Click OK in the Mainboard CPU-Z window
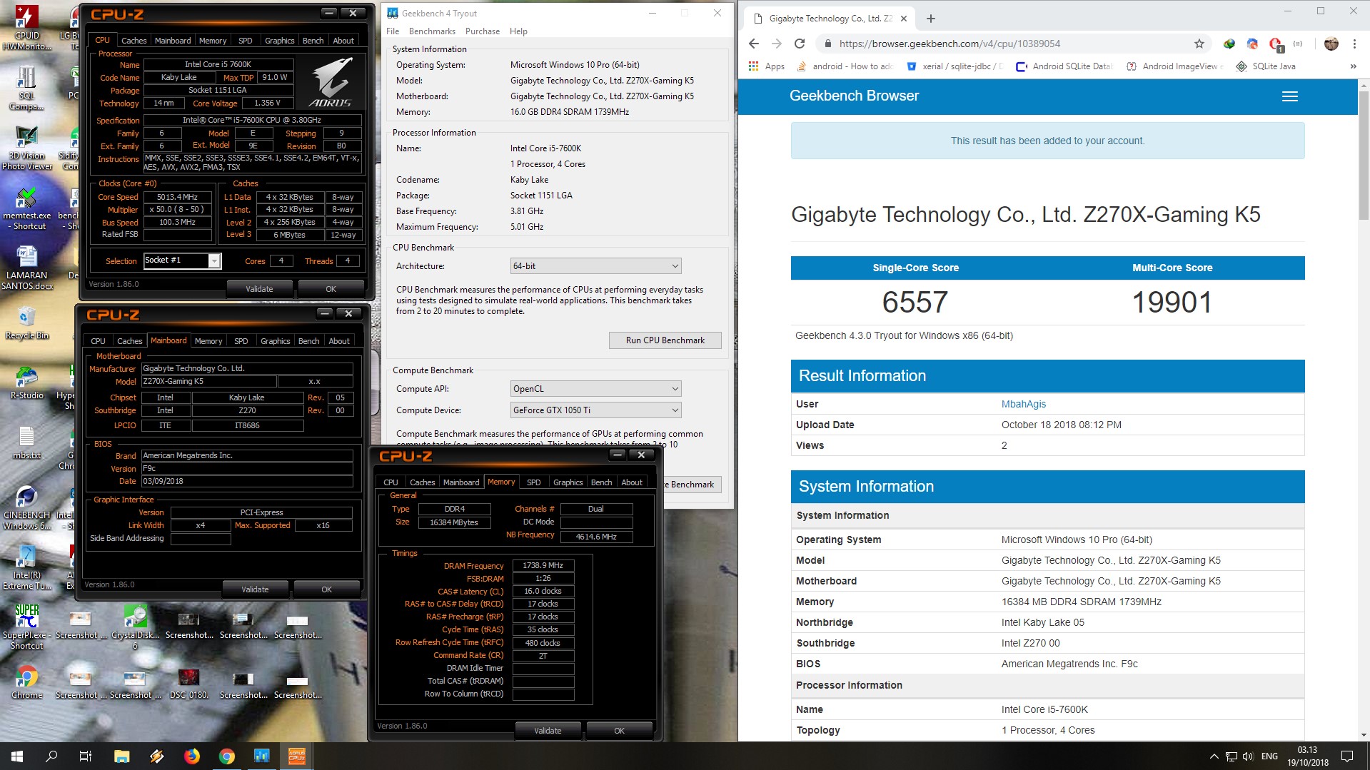Image resolution: width=1370 pixels, height=770 pixels. 326,589
